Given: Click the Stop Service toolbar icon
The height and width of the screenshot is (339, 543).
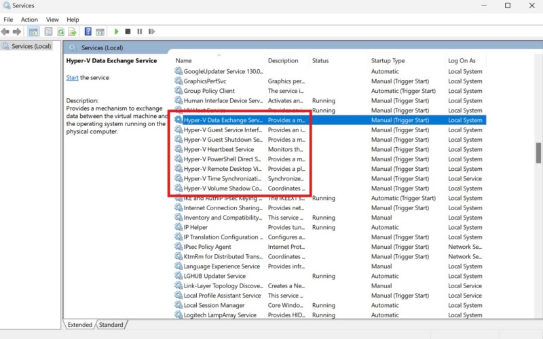Looking at the screenshot, I should click(128, 31).
